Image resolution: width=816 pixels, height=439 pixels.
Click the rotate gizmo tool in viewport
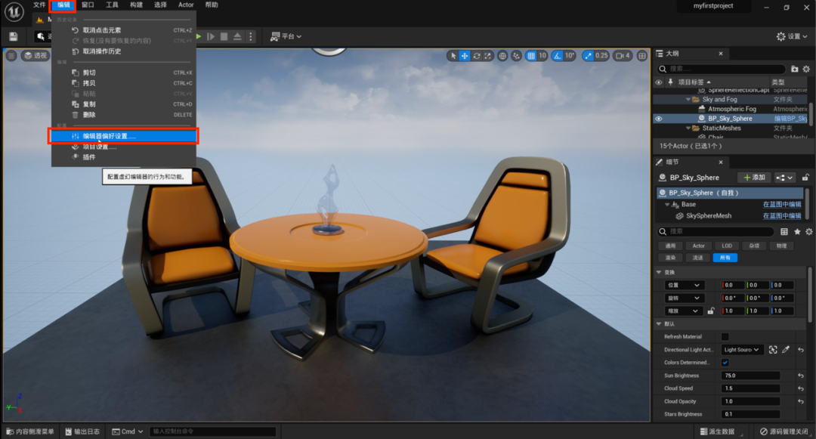pos(477,56)
